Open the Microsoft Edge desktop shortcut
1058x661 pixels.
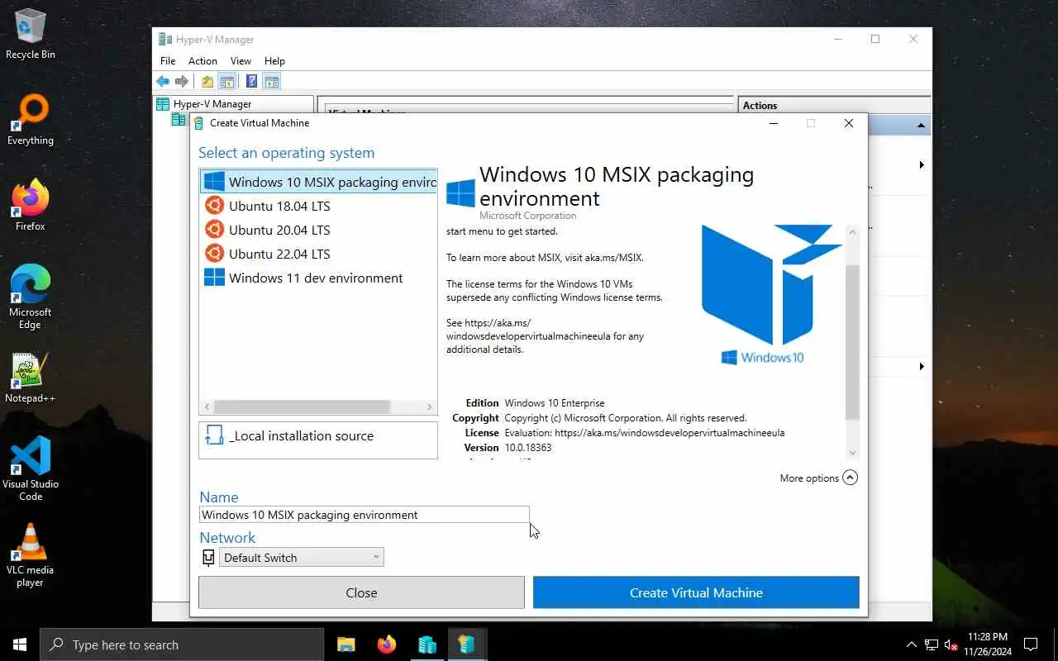coord(31,297)
